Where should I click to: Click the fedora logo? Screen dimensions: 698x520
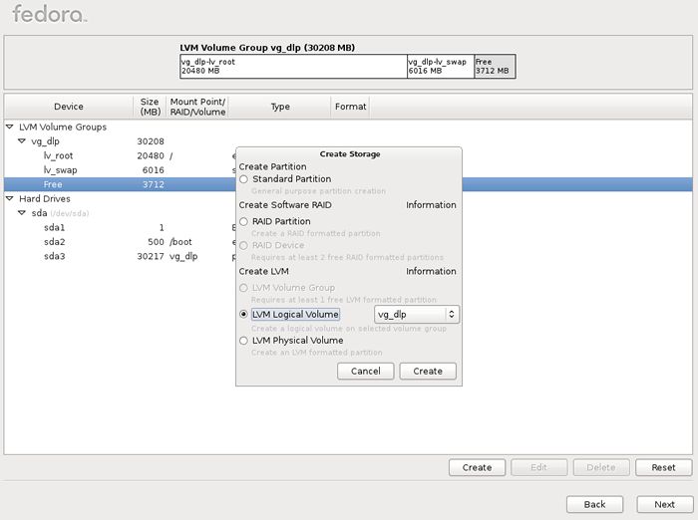pyautogui.click(x=49, y=13)
